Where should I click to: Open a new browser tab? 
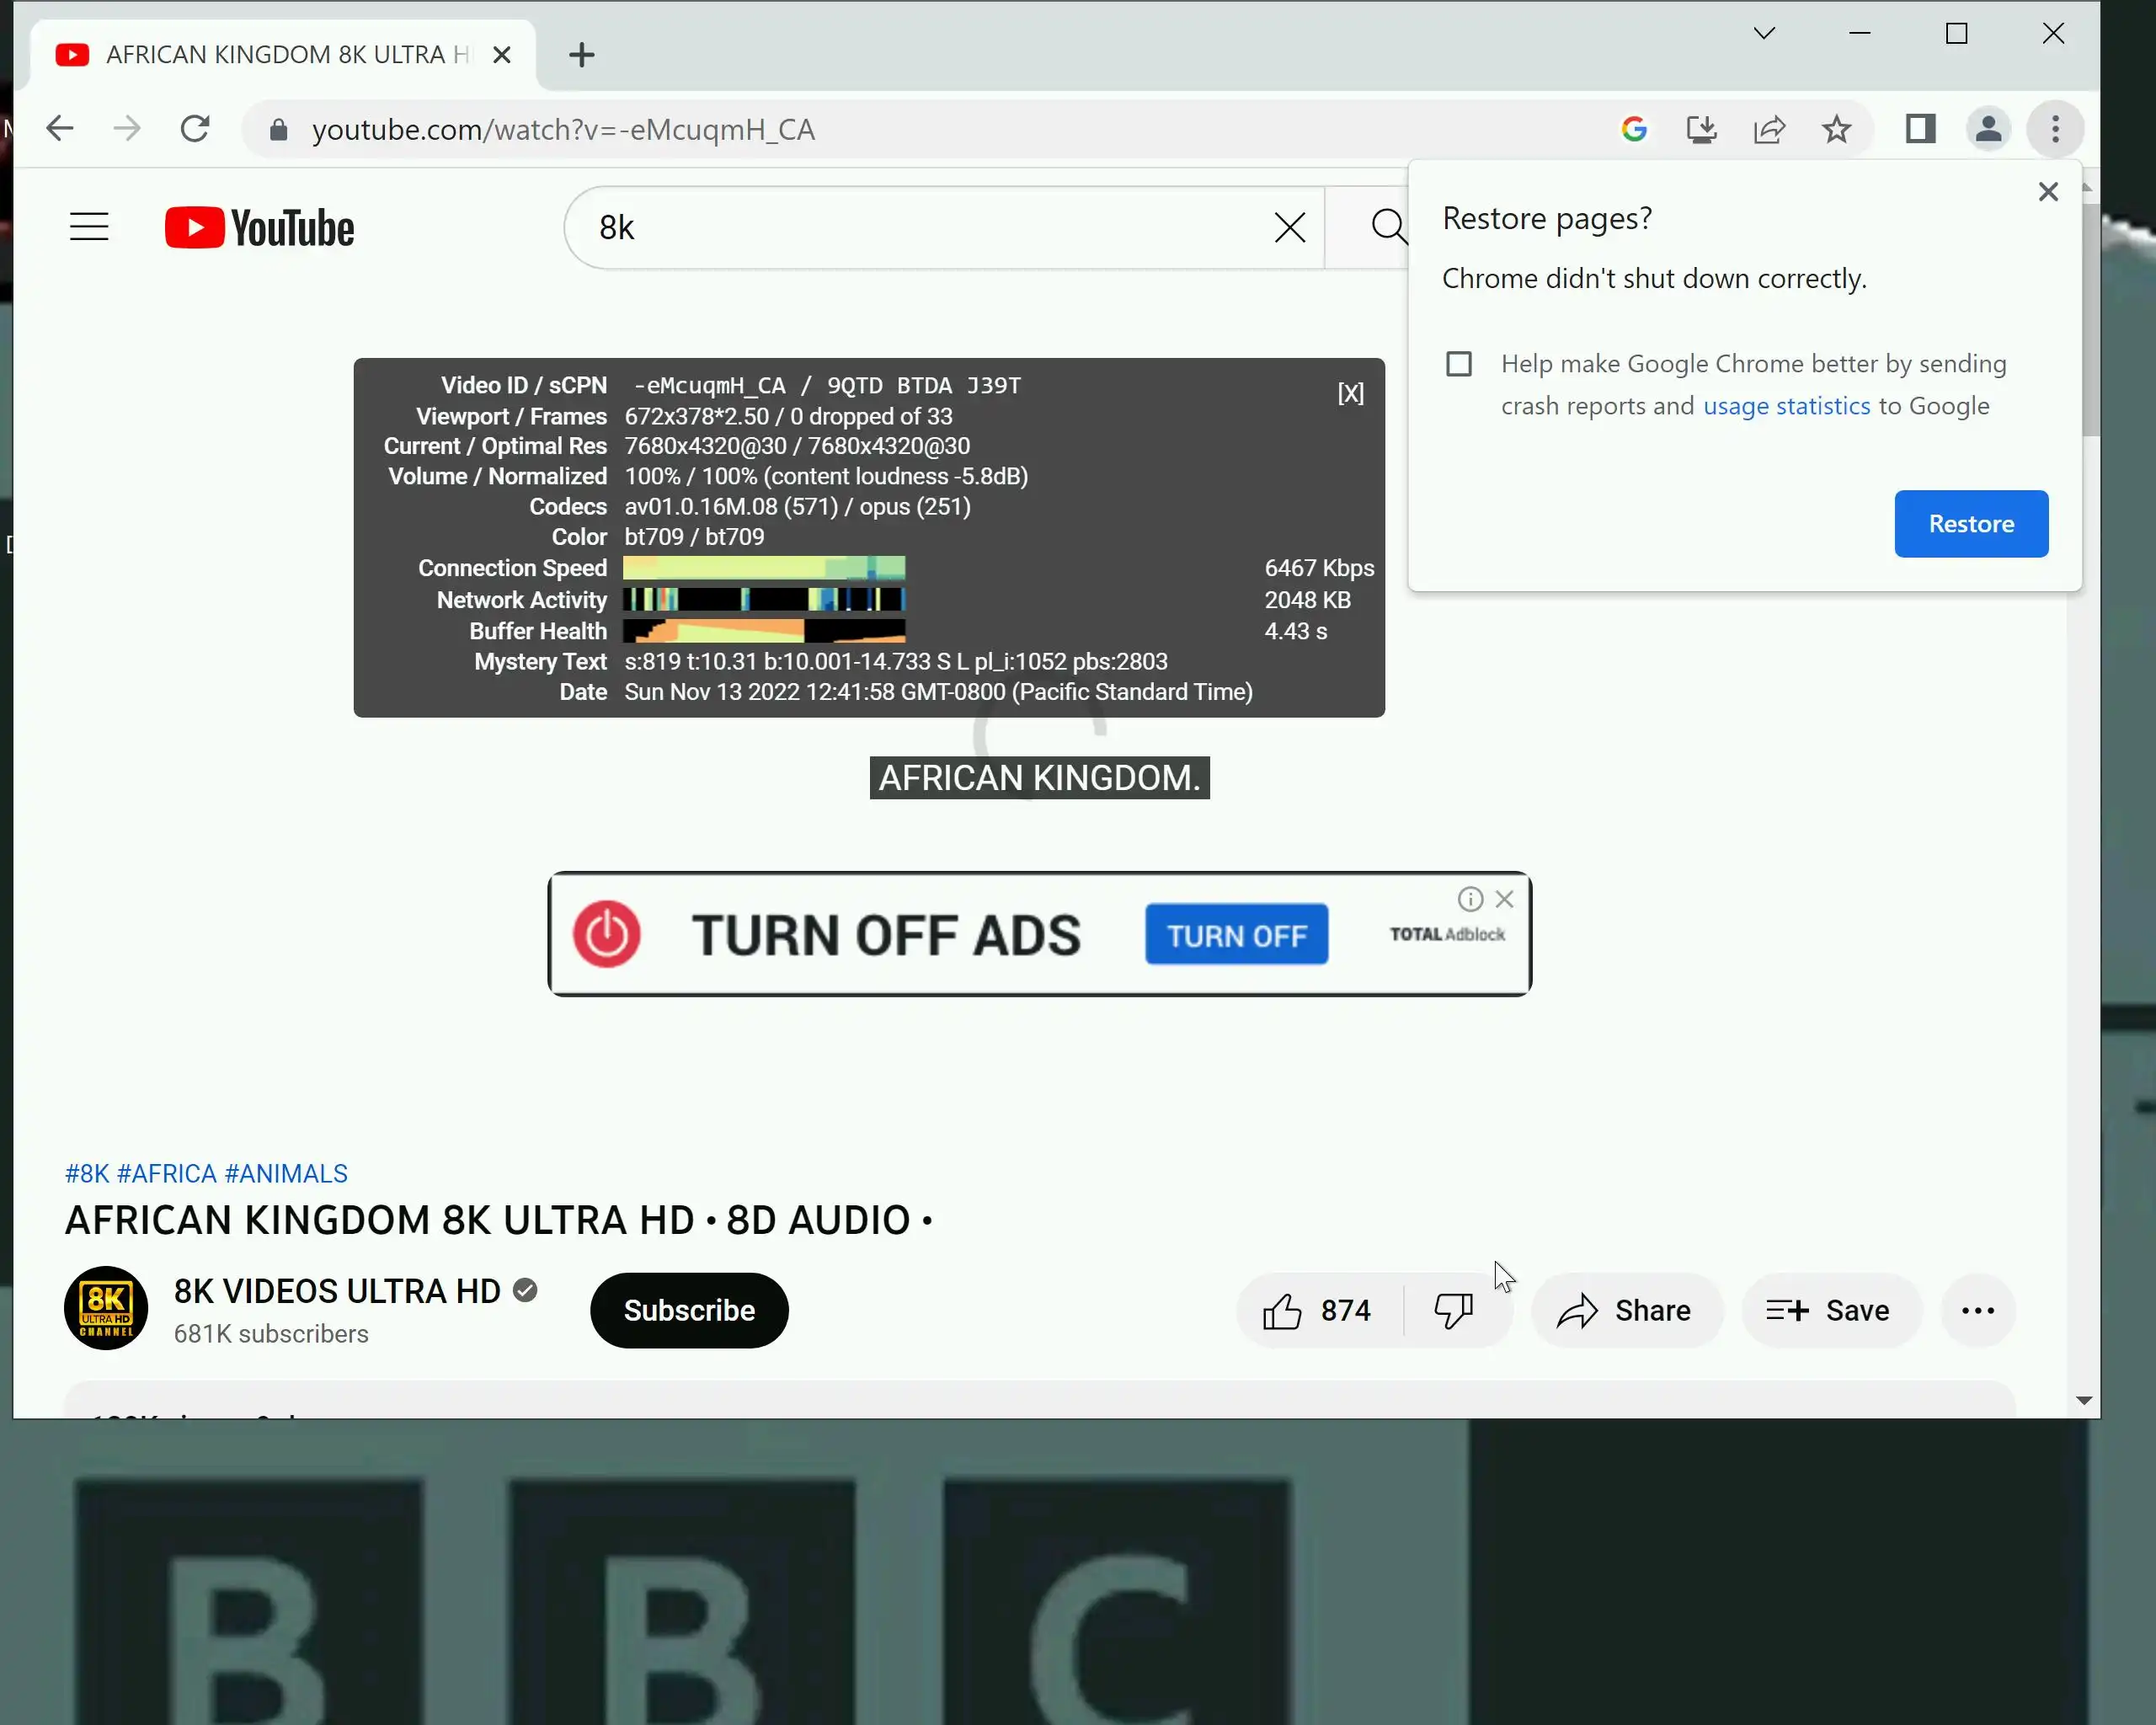(582, 55)
